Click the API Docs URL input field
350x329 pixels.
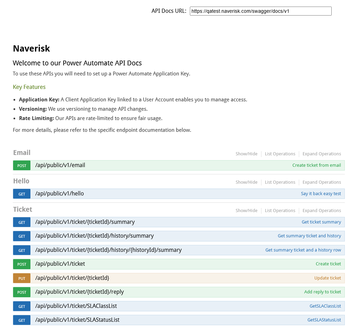click(260, 11)
